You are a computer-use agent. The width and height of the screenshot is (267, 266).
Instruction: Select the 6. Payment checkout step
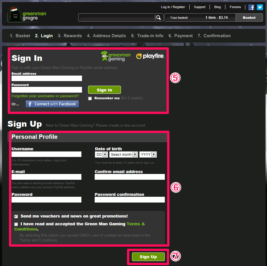pos(180,36)
